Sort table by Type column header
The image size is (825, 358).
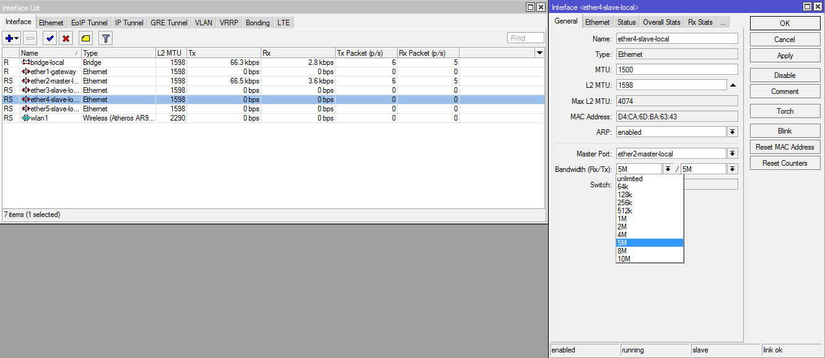coord(118,53)
